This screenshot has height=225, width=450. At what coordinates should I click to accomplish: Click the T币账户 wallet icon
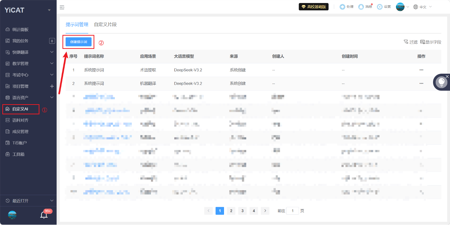[x=8, y=143]
